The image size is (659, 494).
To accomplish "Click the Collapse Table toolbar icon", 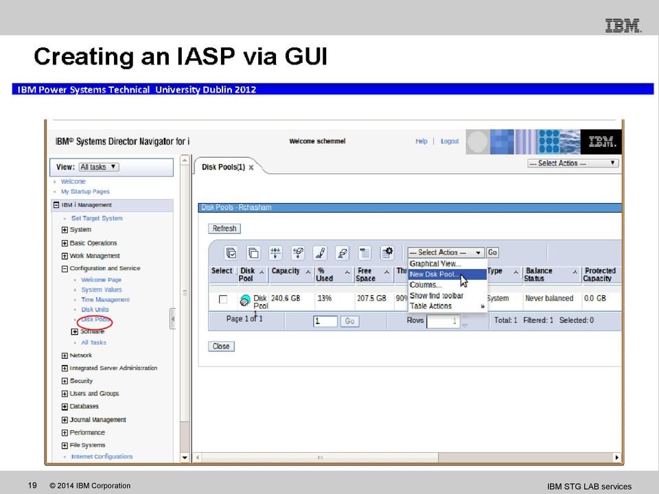I will click(x=365, y=252).
